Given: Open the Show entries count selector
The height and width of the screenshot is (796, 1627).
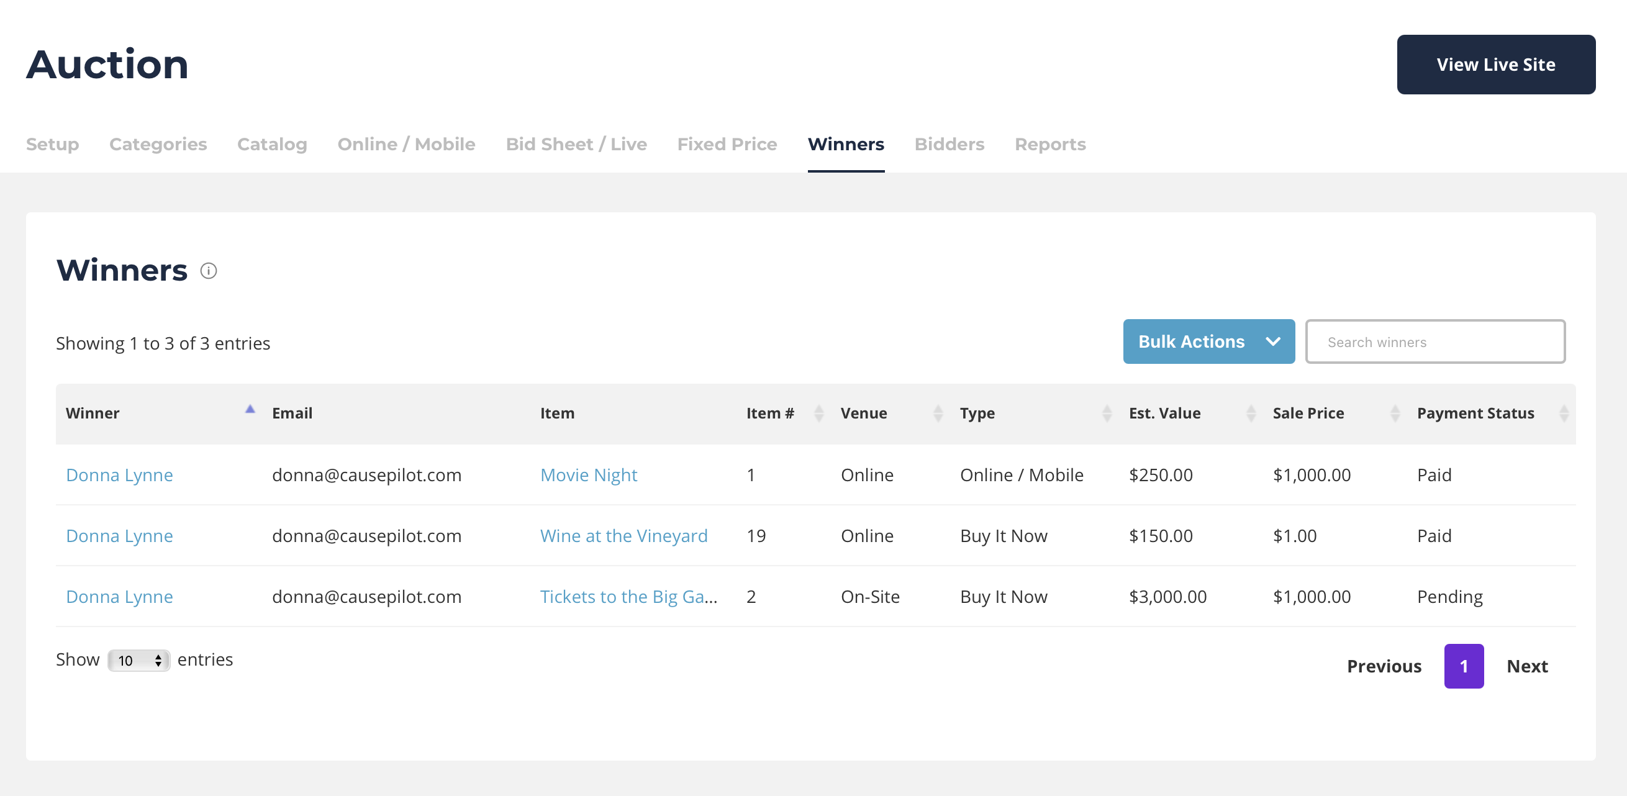Looking at the screenshot, I should point(138,661).
